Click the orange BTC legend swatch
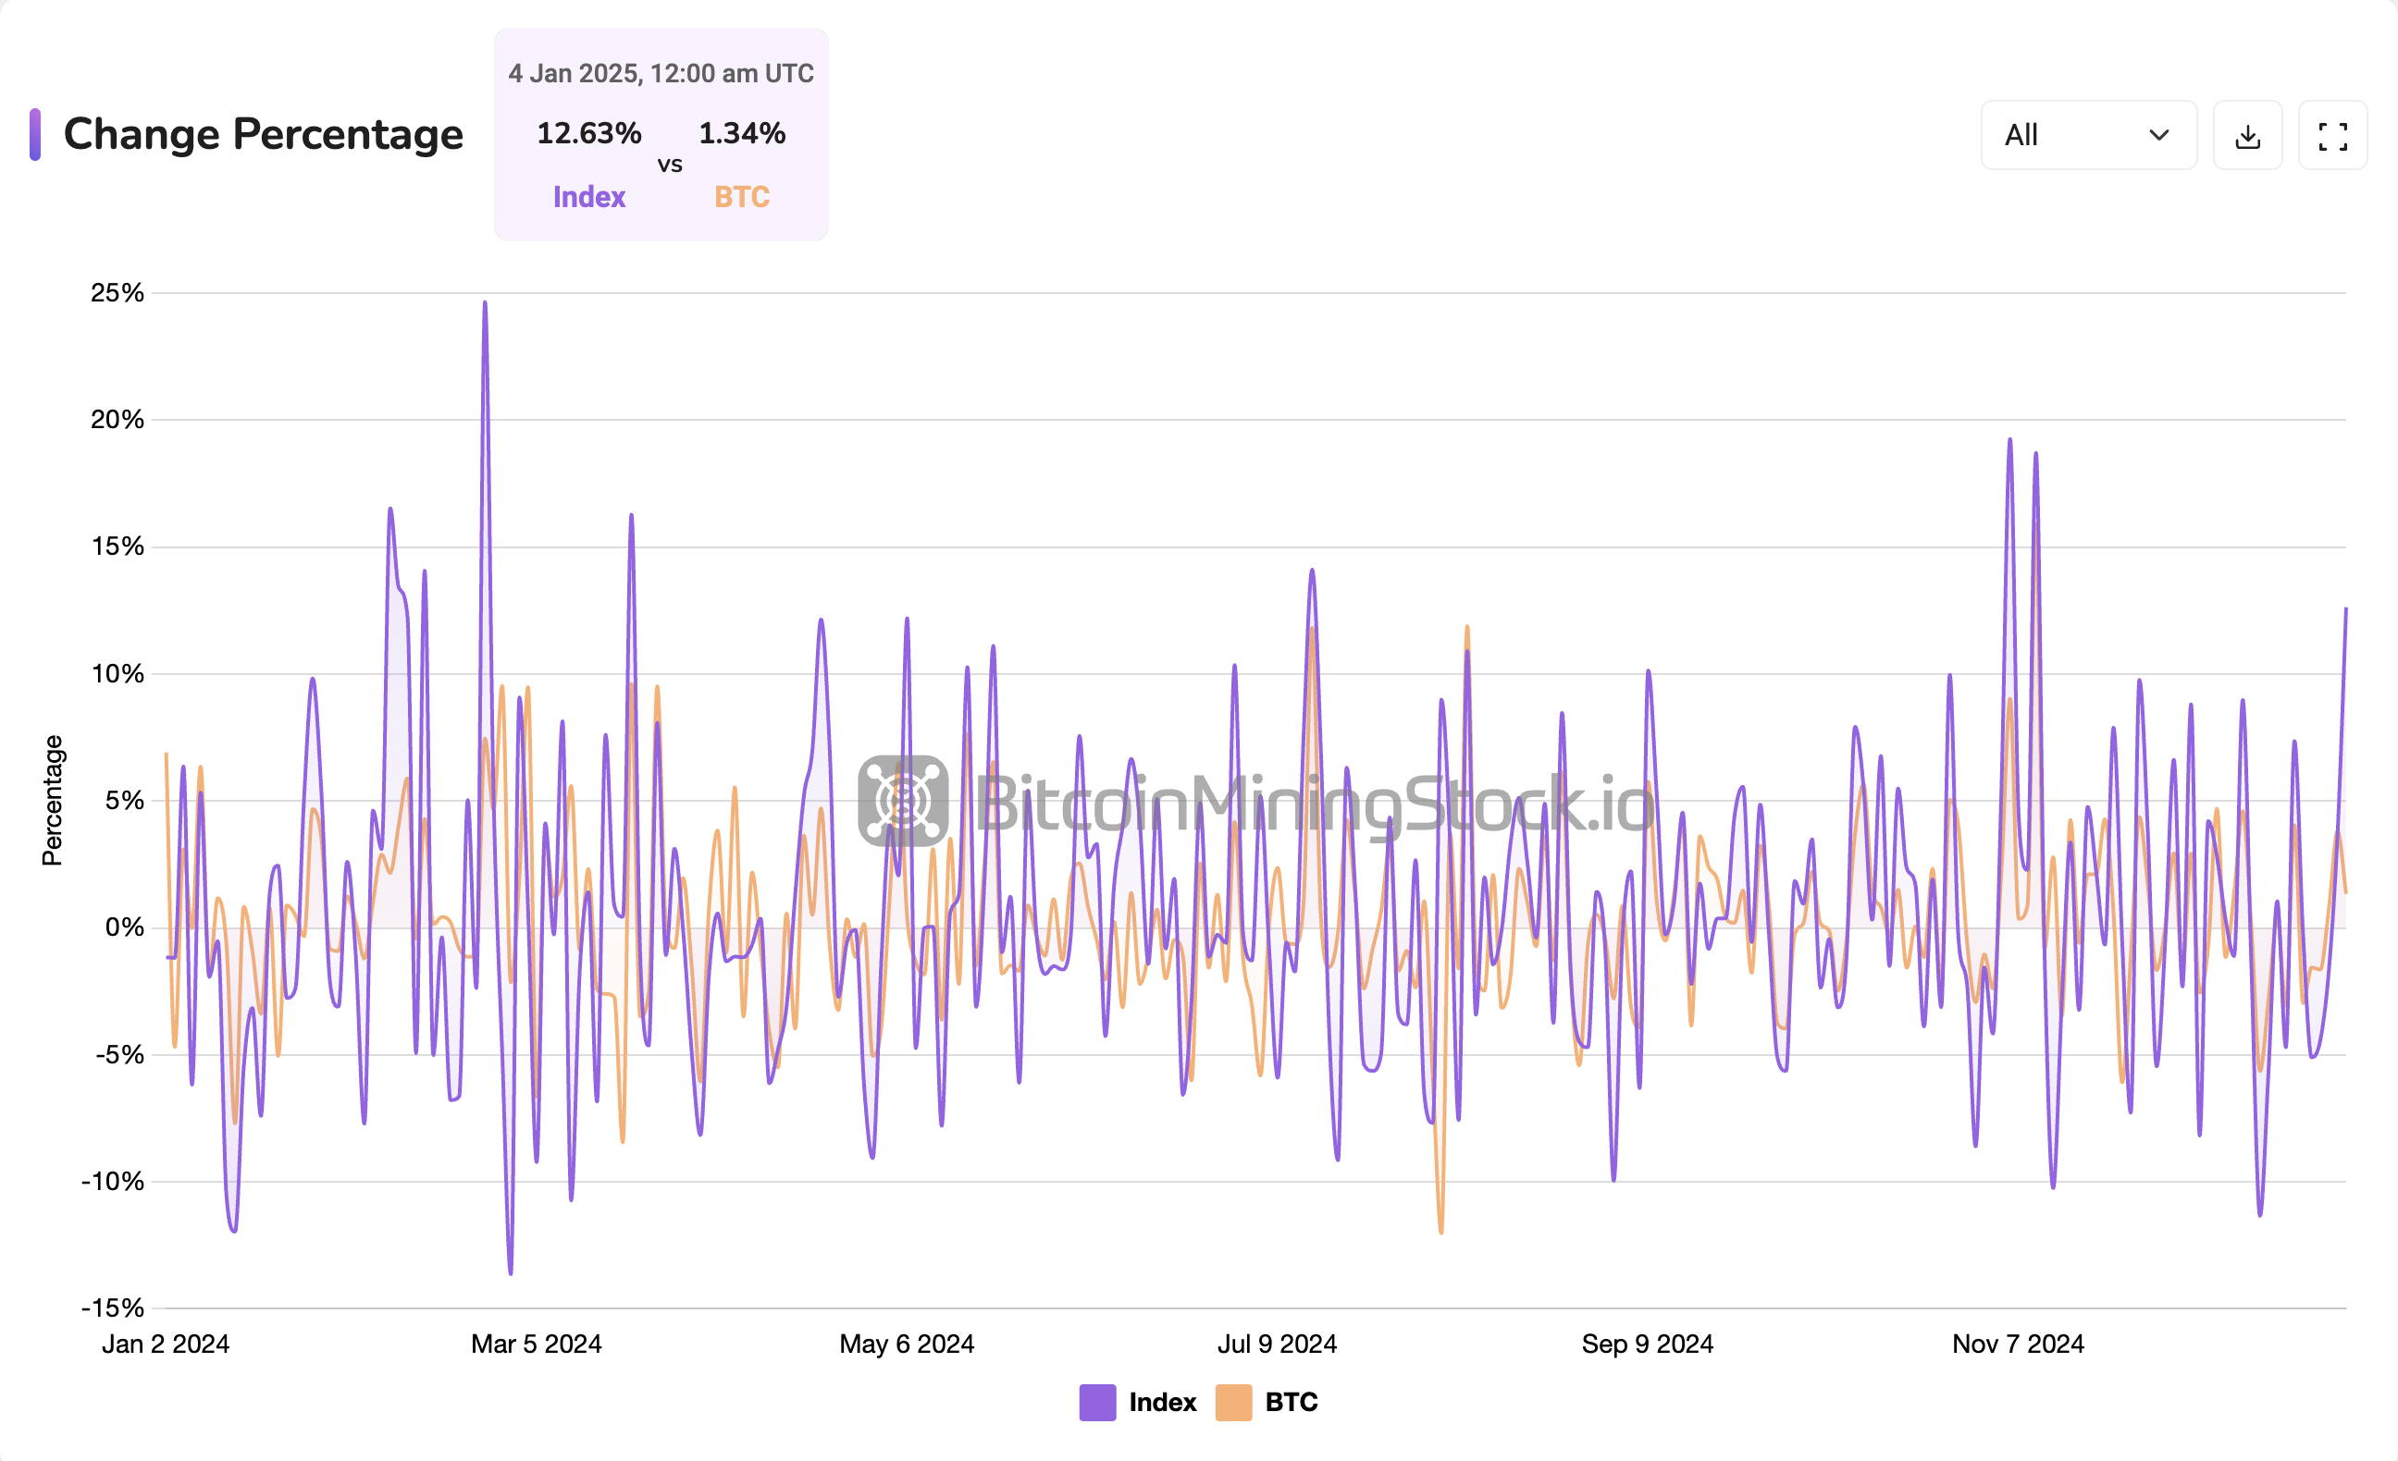 (1233, 1402)
